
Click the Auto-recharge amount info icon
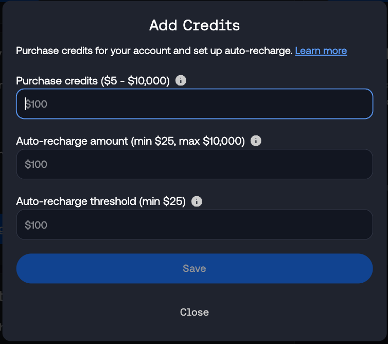click(x=256, y=141)
